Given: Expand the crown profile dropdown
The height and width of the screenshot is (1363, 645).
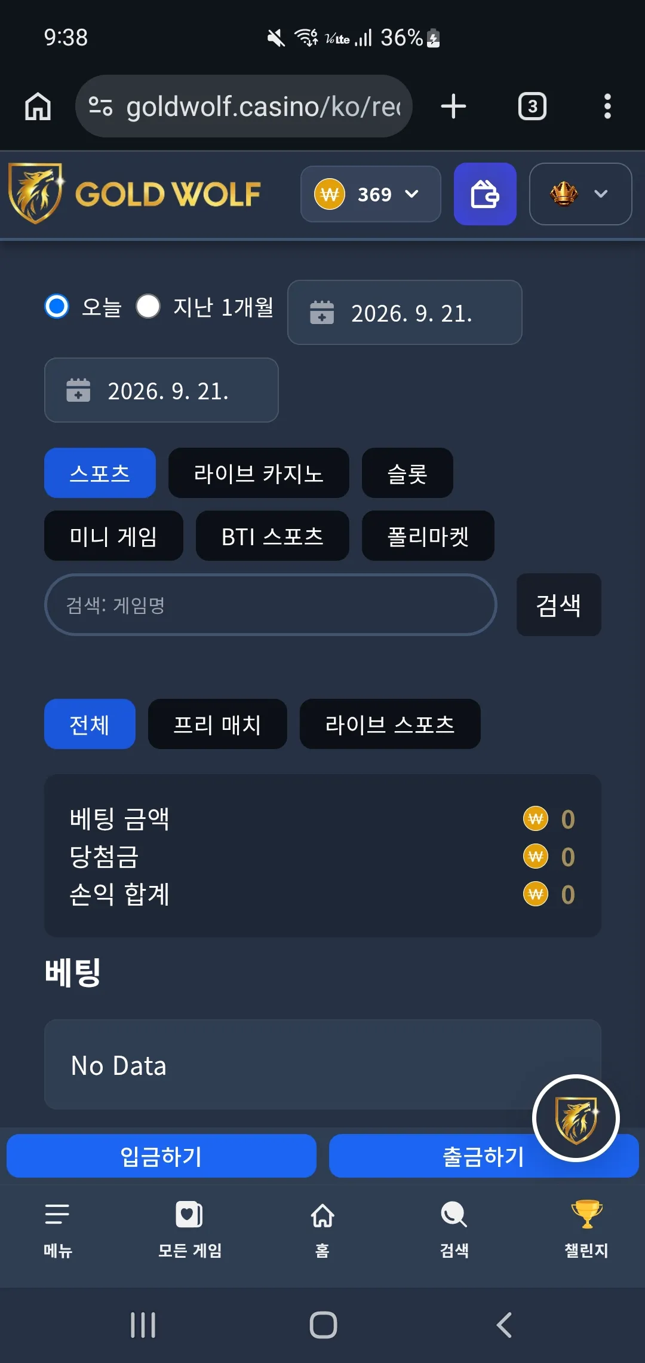Looking at the screenshot, I should click(x=580, y=194).
